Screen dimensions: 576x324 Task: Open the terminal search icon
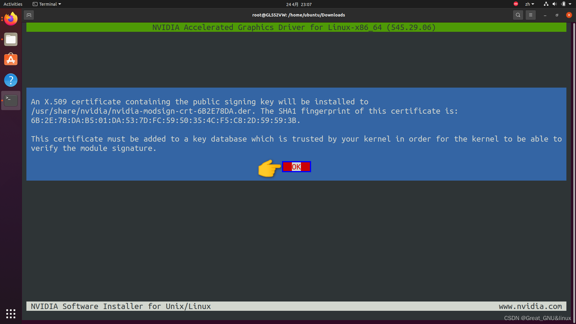518,15
